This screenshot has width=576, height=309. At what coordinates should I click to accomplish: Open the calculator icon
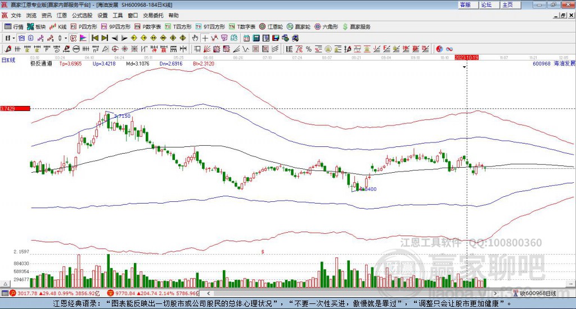pyautogui.click(x=256, y=38)
